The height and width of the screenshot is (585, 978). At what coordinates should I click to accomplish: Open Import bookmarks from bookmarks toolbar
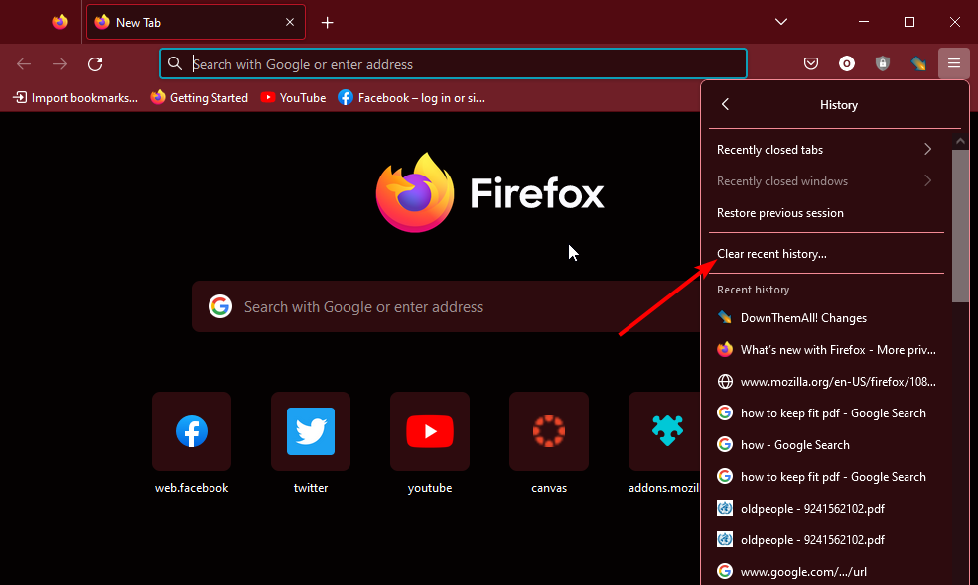75,98
